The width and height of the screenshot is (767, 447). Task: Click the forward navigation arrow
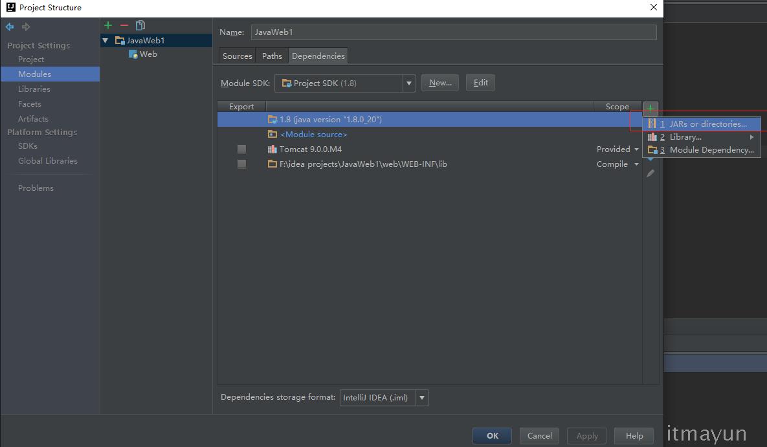click(x=26, y=27)
